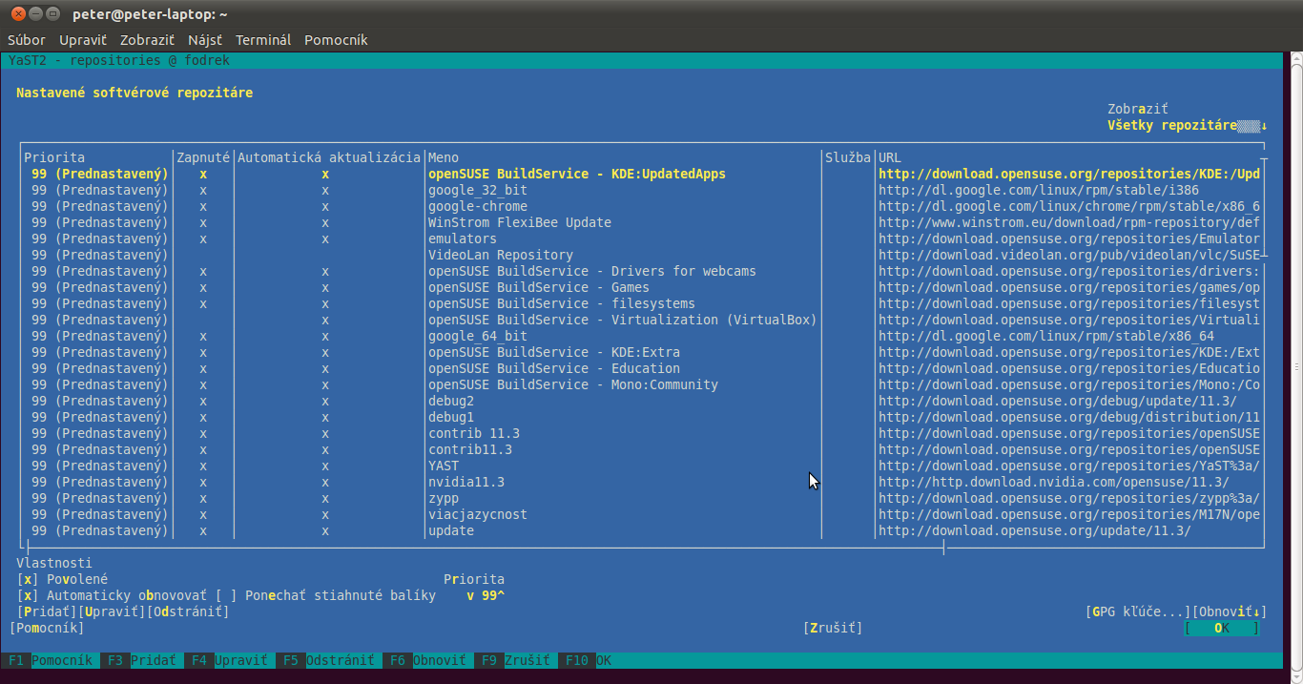This screenshot has height=684, width=1303.
Task: Select the YAST repository row
Action: point(642,466)
